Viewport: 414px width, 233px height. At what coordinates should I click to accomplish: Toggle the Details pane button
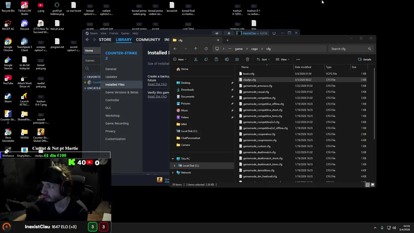365,60
